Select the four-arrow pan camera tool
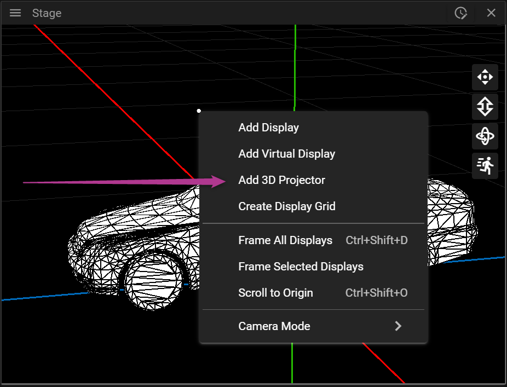 coord(485,77)
